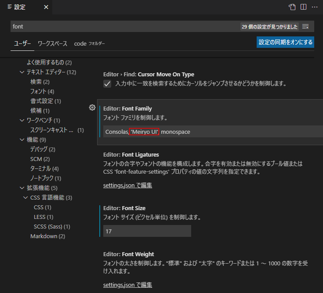The width and height of the screenshot is (323, 293).
Task: Collapse ワークベンチ tree section
Action: (22, 120)
